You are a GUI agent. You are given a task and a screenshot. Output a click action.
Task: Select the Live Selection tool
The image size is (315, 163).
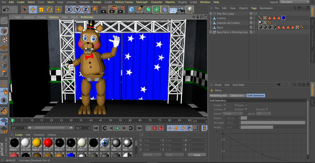click(x=24, y=9)
